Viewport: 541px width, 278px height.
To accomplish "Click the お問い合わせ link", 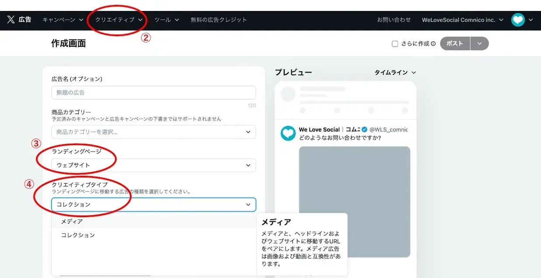I will coord(394,20).
